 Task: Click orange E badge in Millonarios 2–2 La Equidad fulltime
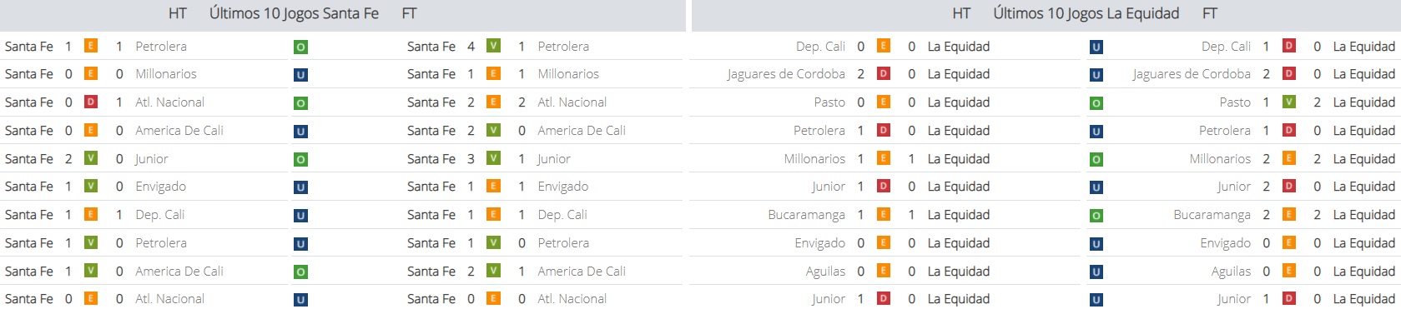pos(1289,158)
